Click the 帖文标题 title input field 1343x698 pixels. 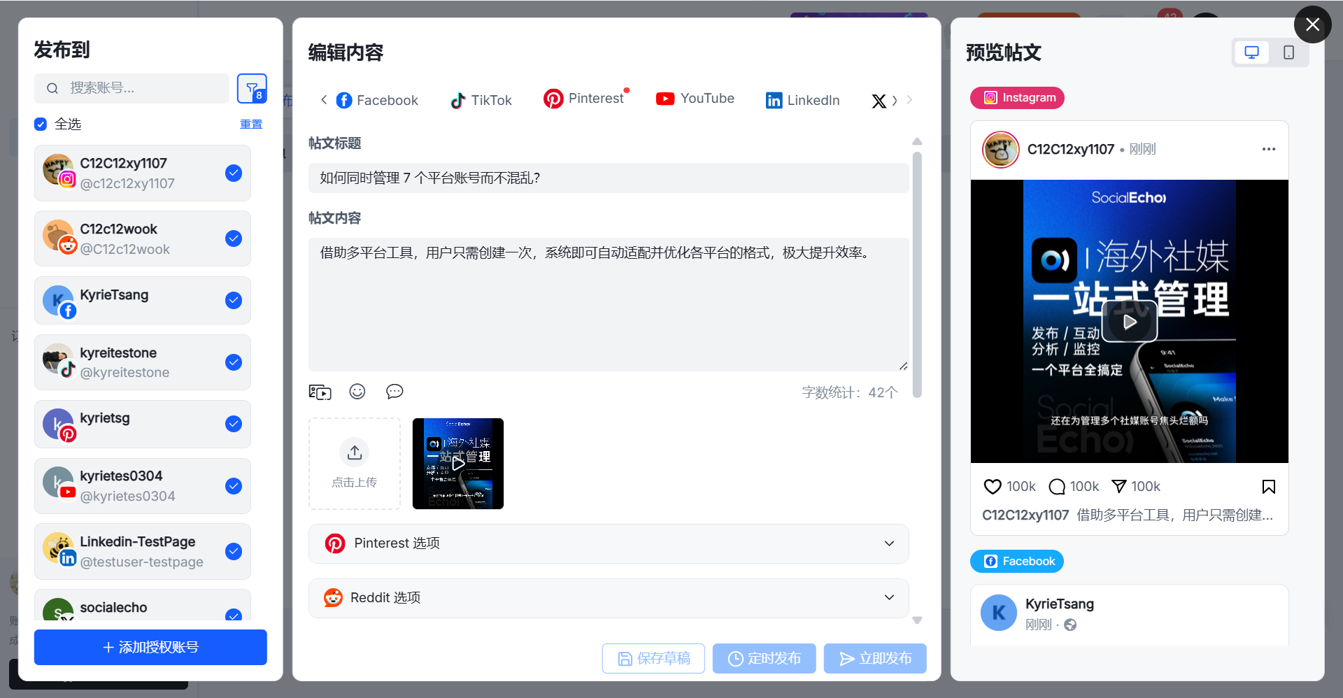tap(609, 178)
